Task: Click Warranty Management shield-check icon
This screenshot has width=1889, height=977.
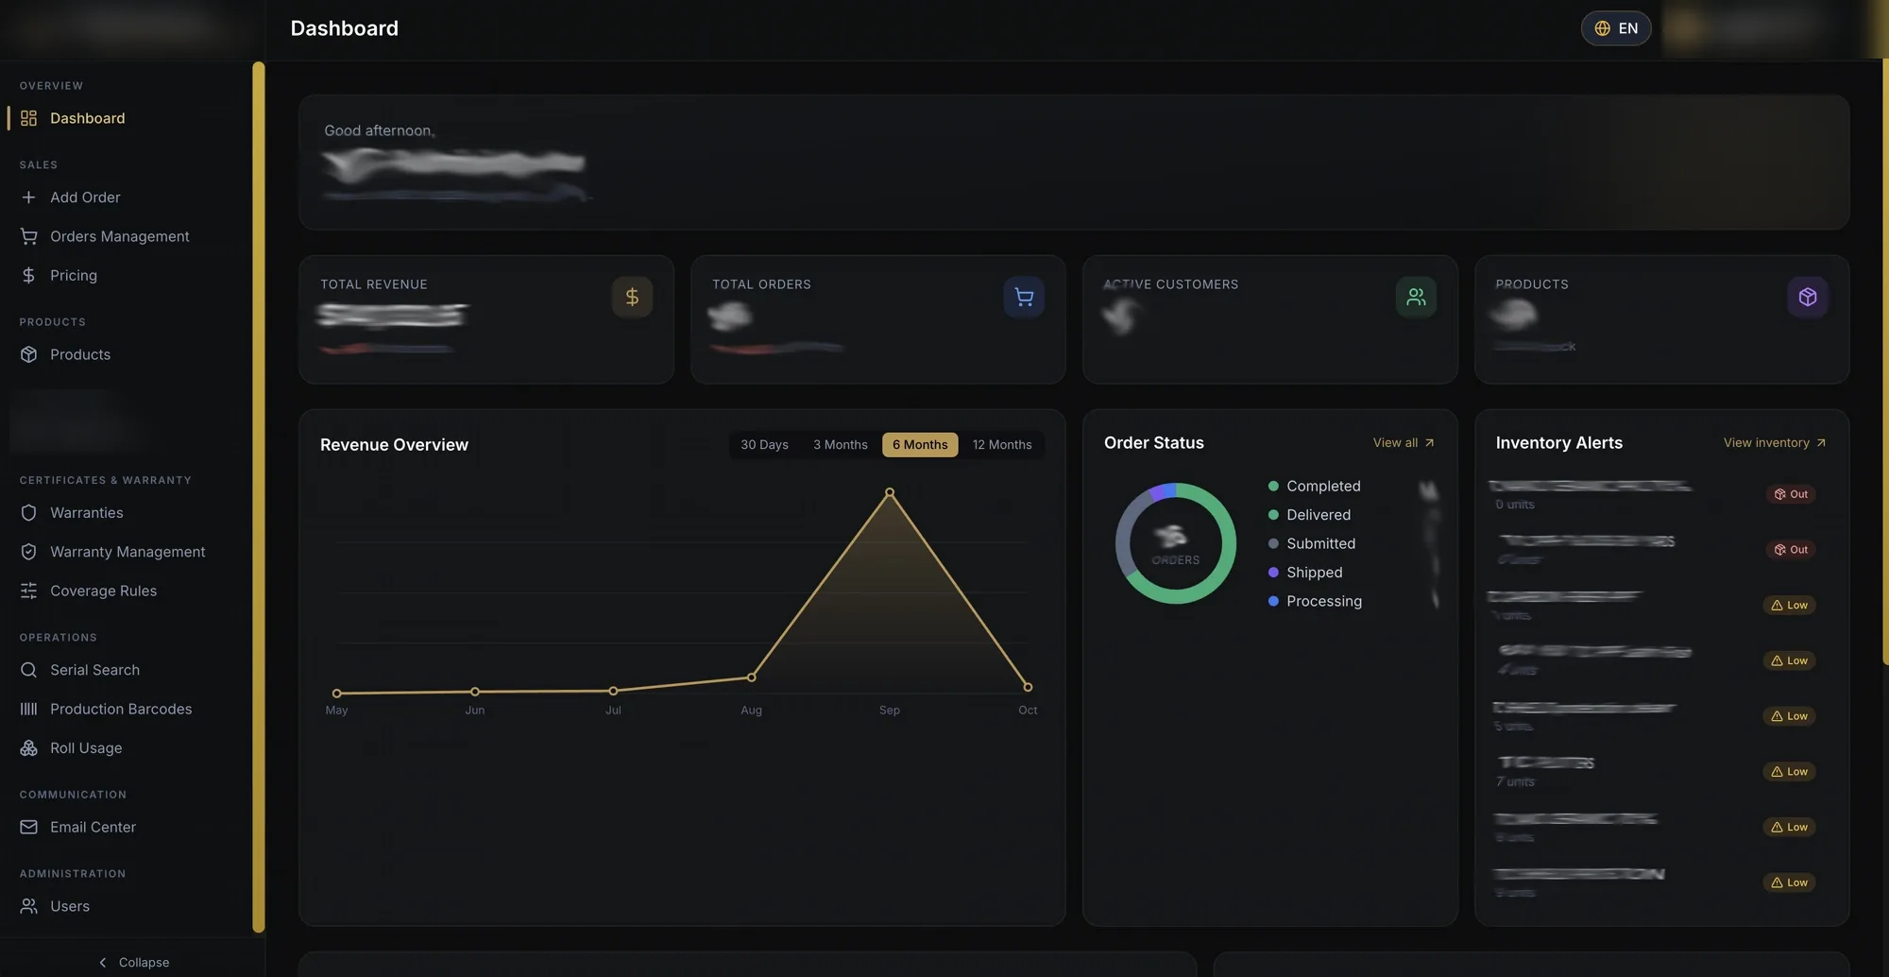Action: point(28,552)
